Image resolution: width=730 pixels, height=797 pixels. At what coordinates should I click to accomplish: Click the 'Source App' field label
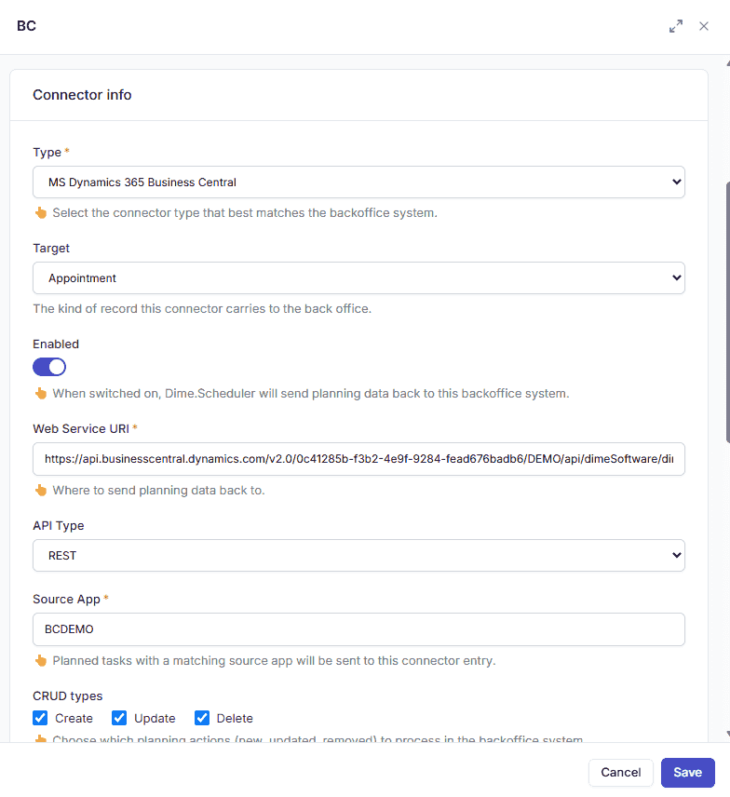(x=67, y=600)
